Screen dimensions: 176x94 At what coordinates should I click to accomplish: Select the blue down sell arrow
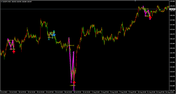(54, 34)
